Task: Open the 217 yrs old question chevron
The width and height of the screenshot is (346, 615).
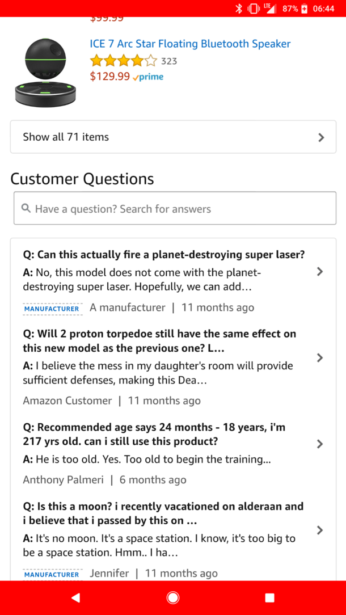Action: (320, 444)
